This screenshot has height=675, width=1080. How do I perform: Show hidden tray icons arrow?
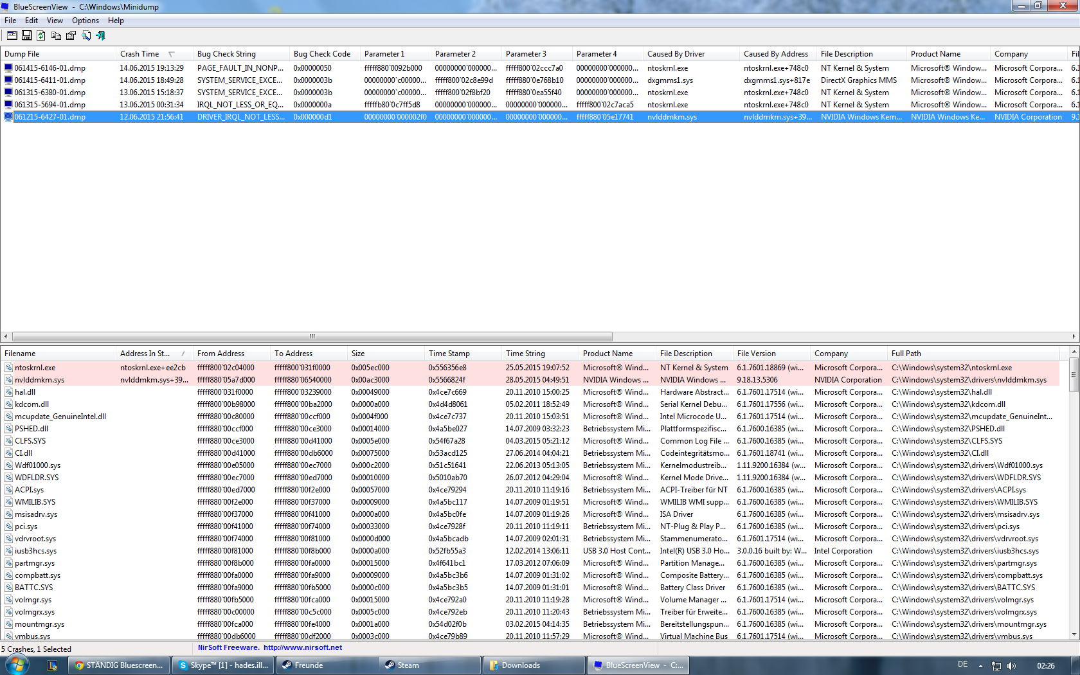coord(981,665)
